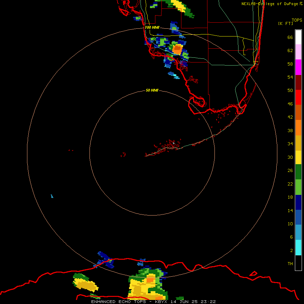Select the gold 34 kft legend swatch

[x=298, y=143]
